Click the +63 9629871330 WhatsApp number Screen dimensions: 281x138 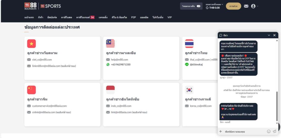coord(121,64)
